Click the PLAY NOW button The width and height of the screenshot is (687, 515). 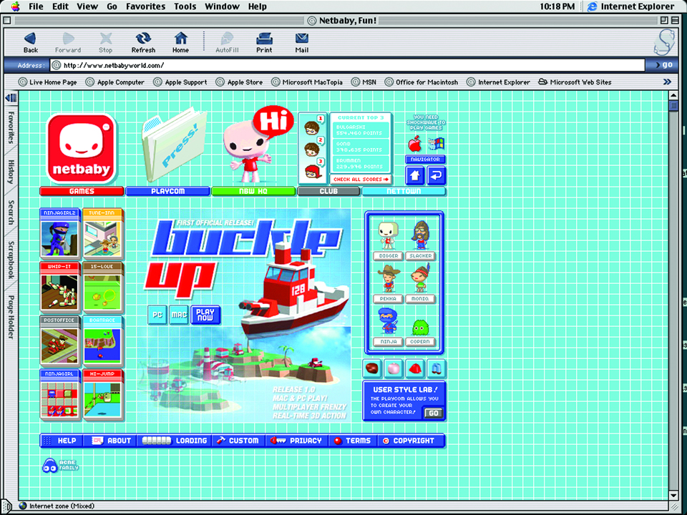pyautogui.click(x=205, y=315)
